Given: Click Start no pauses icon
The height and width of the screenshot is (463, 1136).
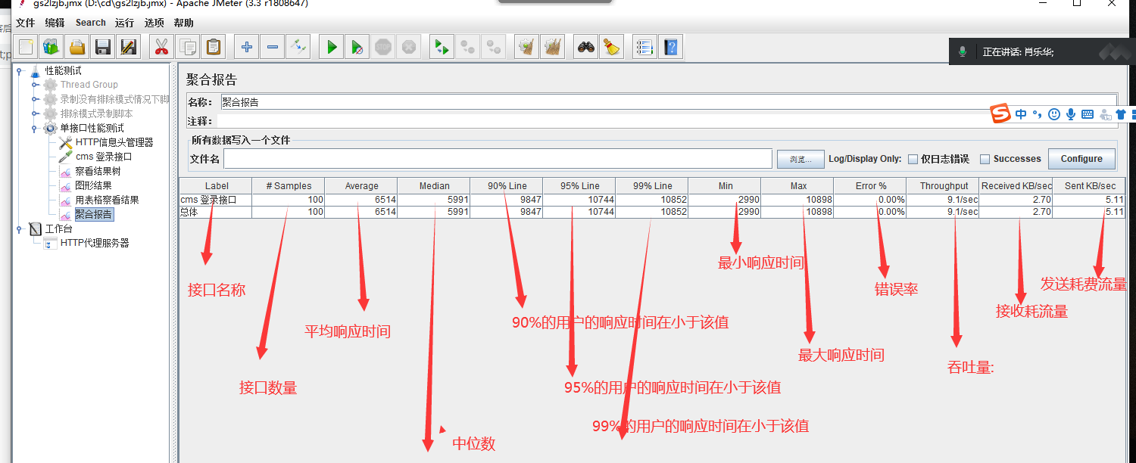Looking at the screenshot, I should point(357,47).
